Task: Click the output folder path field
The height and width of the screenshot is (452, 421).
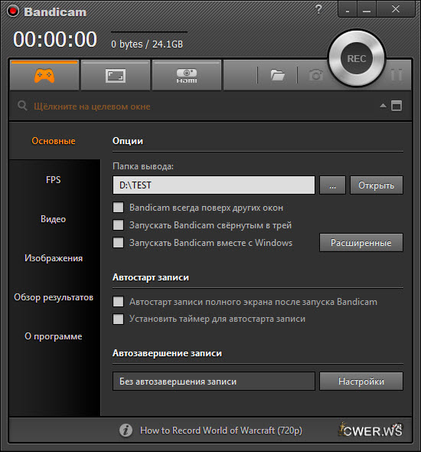Action: [214, 185]
